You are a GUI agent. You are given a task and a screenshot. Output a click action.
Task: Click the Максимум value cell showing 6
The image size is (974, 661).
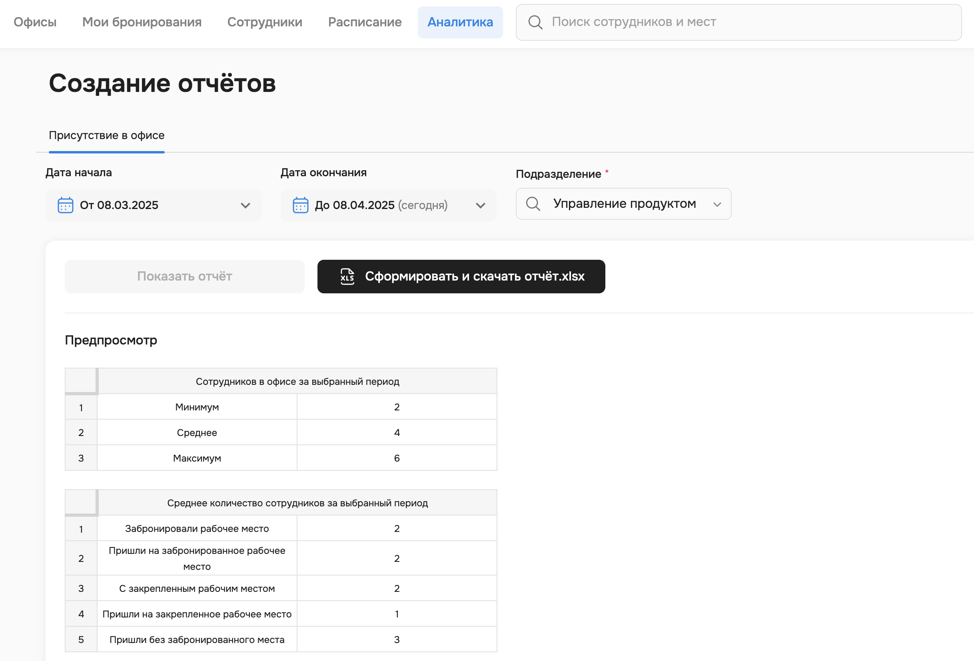tap(397, 458)
